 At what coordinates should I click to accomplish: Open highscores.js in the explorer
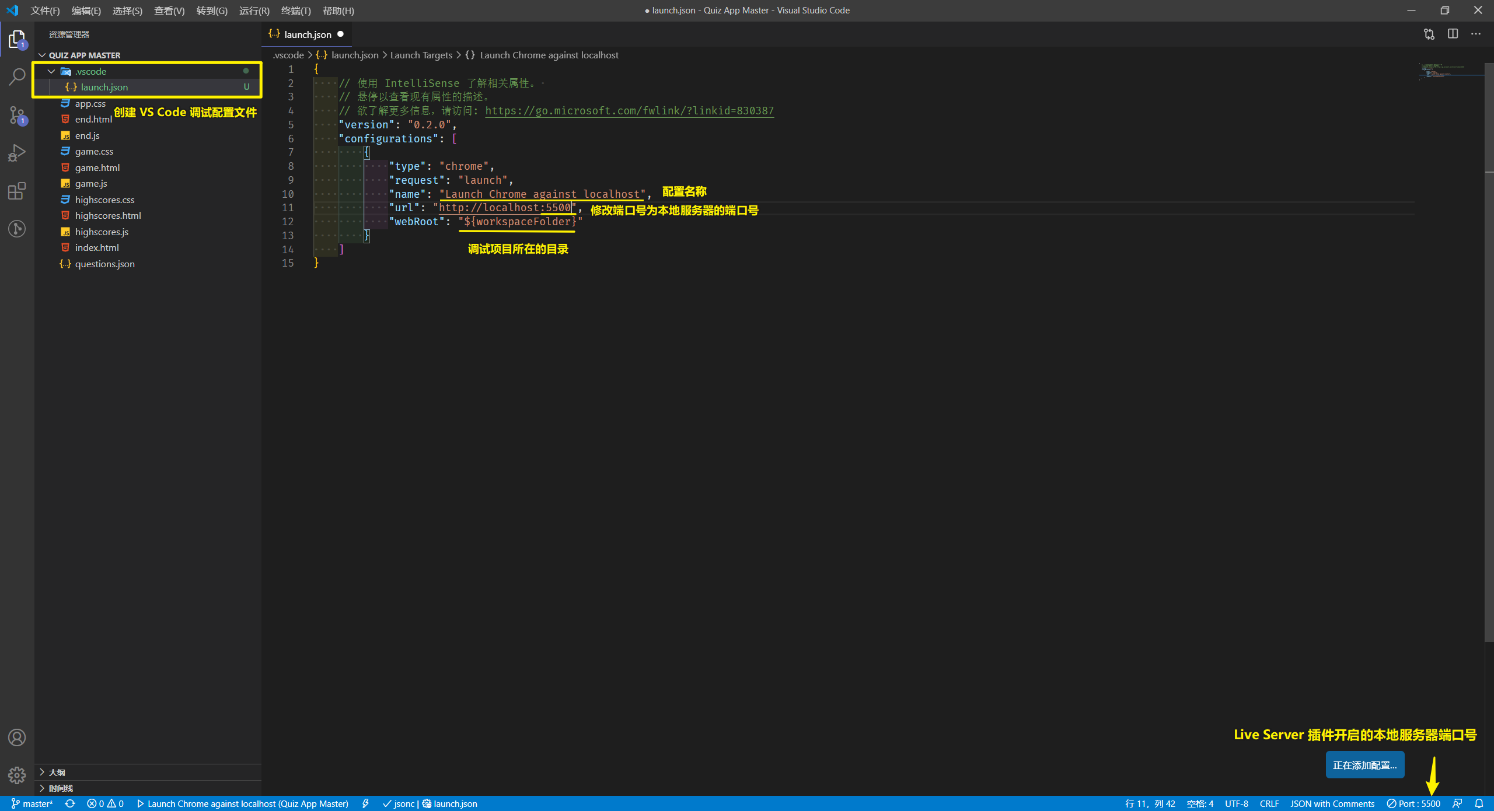tap(148, 232)
